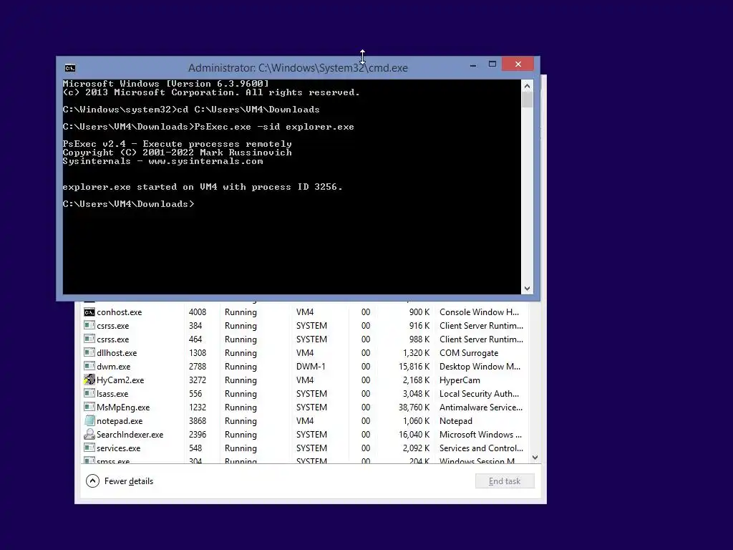Click PID 3868 for notepad.exe
The width and height of the screenshot is (733, 550).
(198, 420)
